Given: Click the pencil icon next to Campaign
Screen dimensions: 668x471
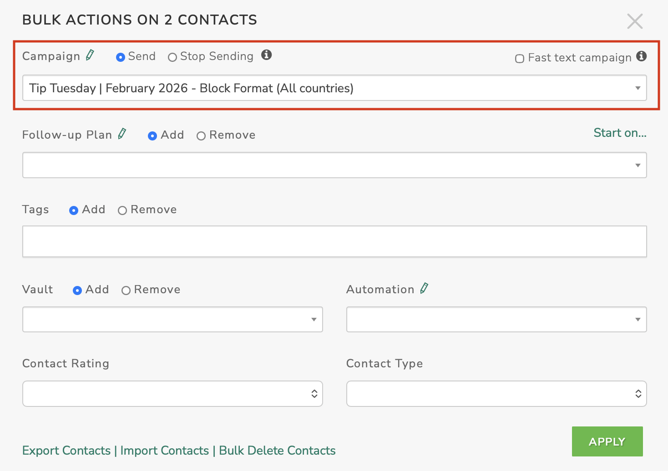Looking at the screenshot, I should tap(90, 55).
